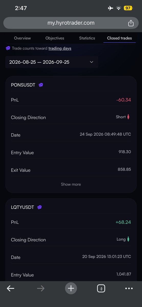Select the Closed trades tab
This screenshot has height=307, width=142.
pos(119,38)
